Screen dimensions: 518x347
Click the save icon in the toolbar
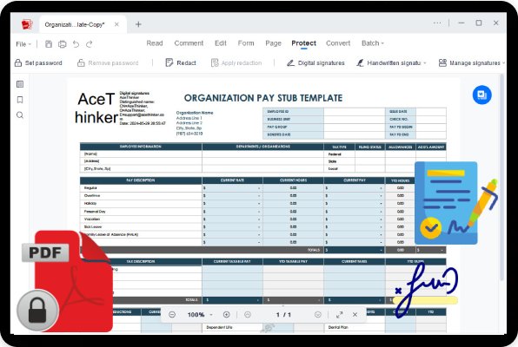(x=49, y=44)
